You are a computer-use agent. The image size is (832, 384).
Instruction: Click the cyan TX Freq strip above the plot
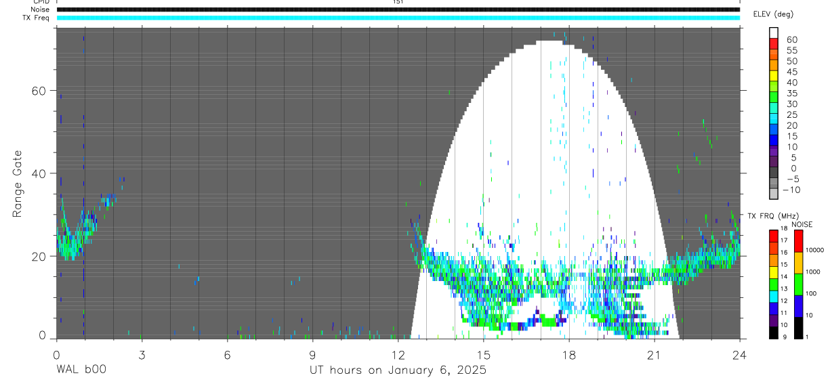(398, 18)
